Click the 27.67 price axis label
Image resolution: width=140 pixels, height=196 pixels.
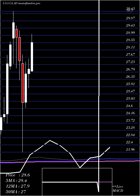(130, 55)
